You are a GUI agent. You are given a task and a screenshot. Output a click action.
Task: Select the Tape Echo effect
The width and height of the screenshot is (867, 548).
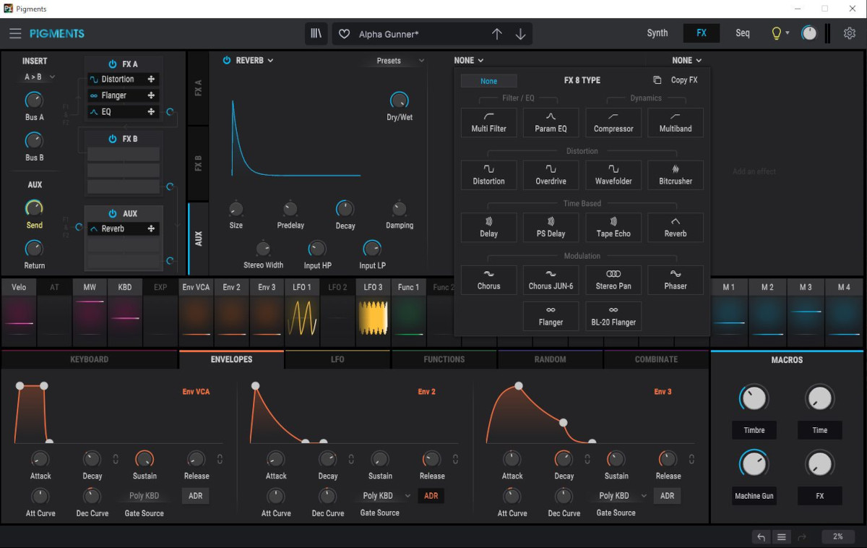click(x=613, y=228)
